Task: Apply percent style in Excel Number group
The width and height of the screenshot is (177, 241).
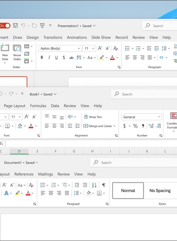Action: tap(135, 126)
